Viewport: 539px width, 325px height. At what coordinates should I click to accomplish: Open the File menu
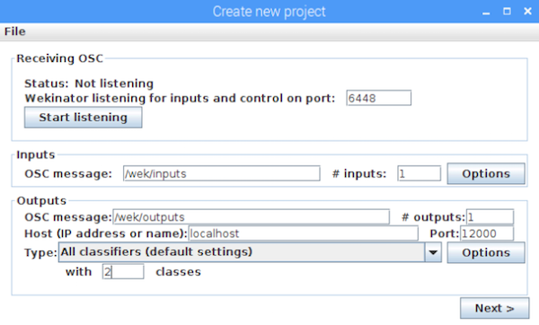coord(14,31)
